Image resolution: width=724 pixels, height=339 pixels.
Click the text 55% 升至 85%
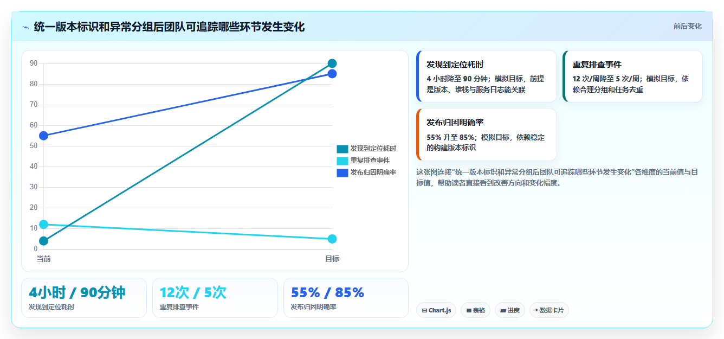[x=450, y=137]
